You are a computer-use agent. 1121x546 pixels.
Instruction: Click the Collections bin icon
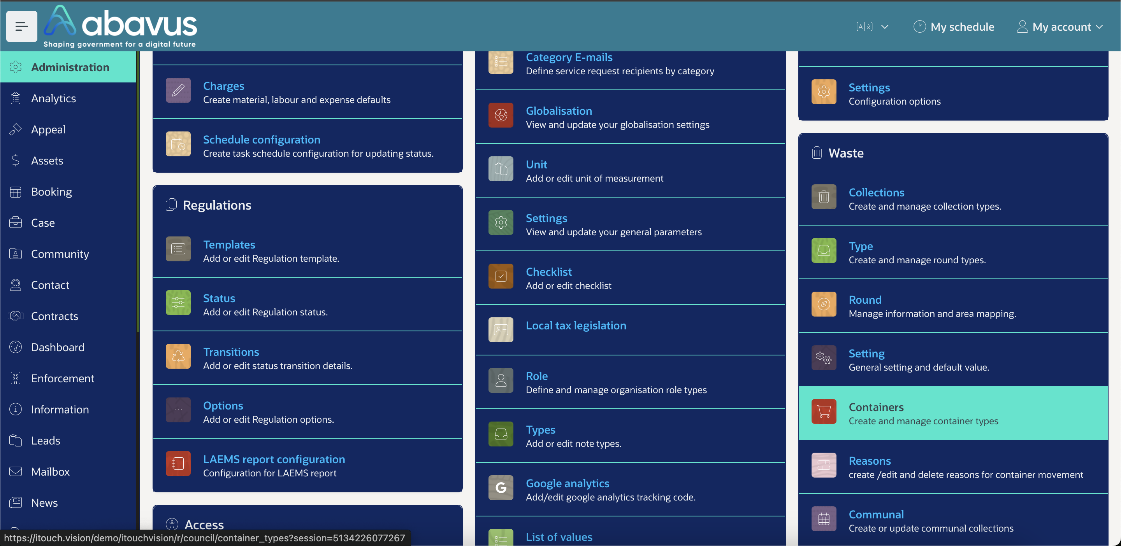823,196
